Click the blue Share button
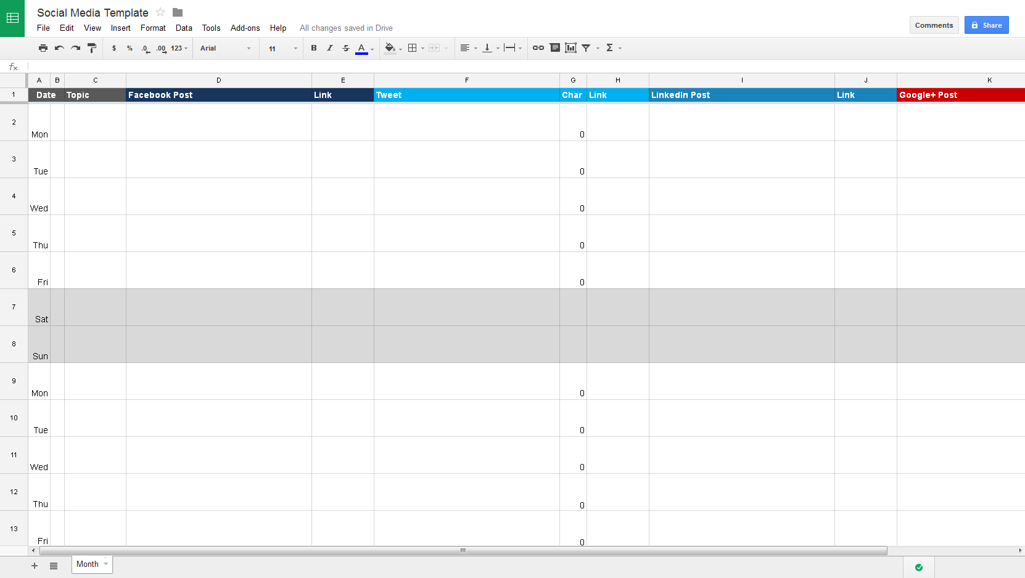The height and width of the screenshot is (578, 1025). coord(987,25)
